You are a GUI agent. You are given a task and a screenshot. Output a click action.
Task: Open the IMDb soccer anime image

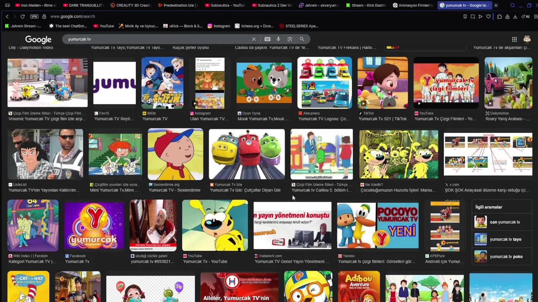163,83
